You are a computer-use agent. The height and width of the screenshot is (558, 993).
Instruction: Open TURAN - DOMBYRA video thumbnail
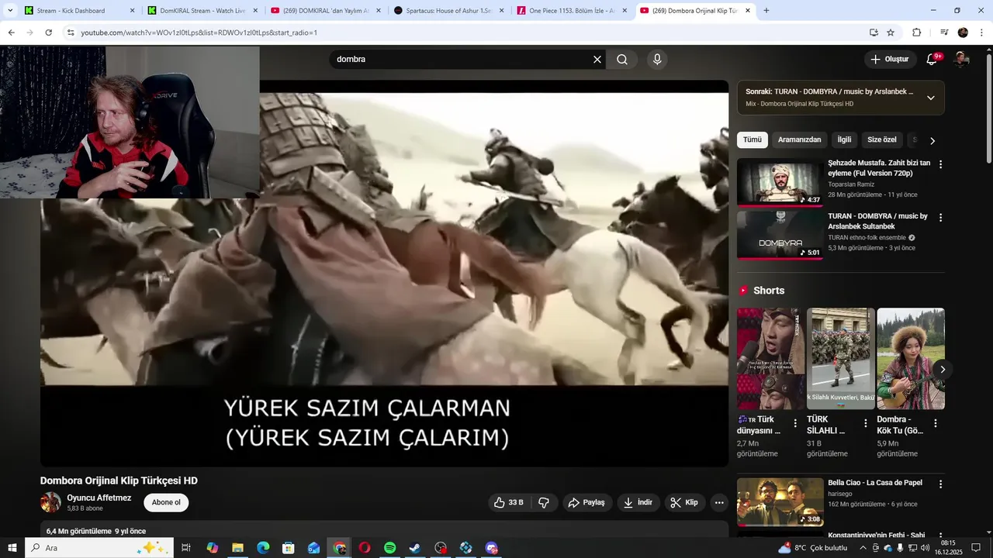click(x=780, y=235)
